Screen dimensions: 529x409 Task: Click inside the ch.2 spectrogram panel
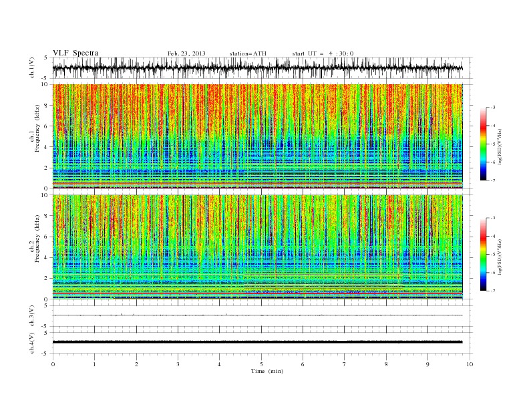click(257, 247)
